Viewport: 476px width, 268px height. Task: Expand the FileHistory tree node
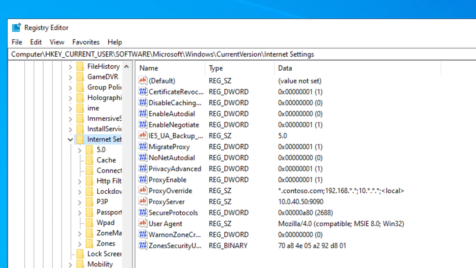(x=70, y=67)
